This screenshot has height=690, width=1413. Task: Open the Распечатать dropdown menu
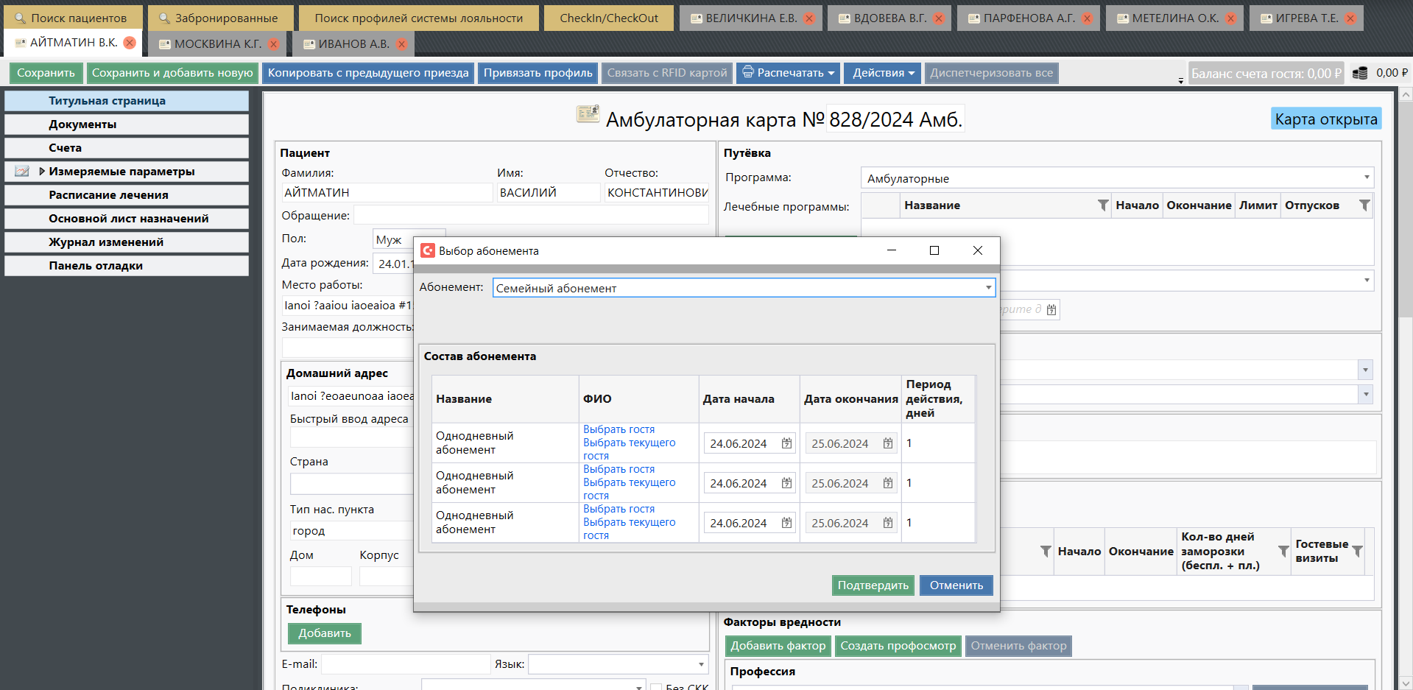click(789, 73)
